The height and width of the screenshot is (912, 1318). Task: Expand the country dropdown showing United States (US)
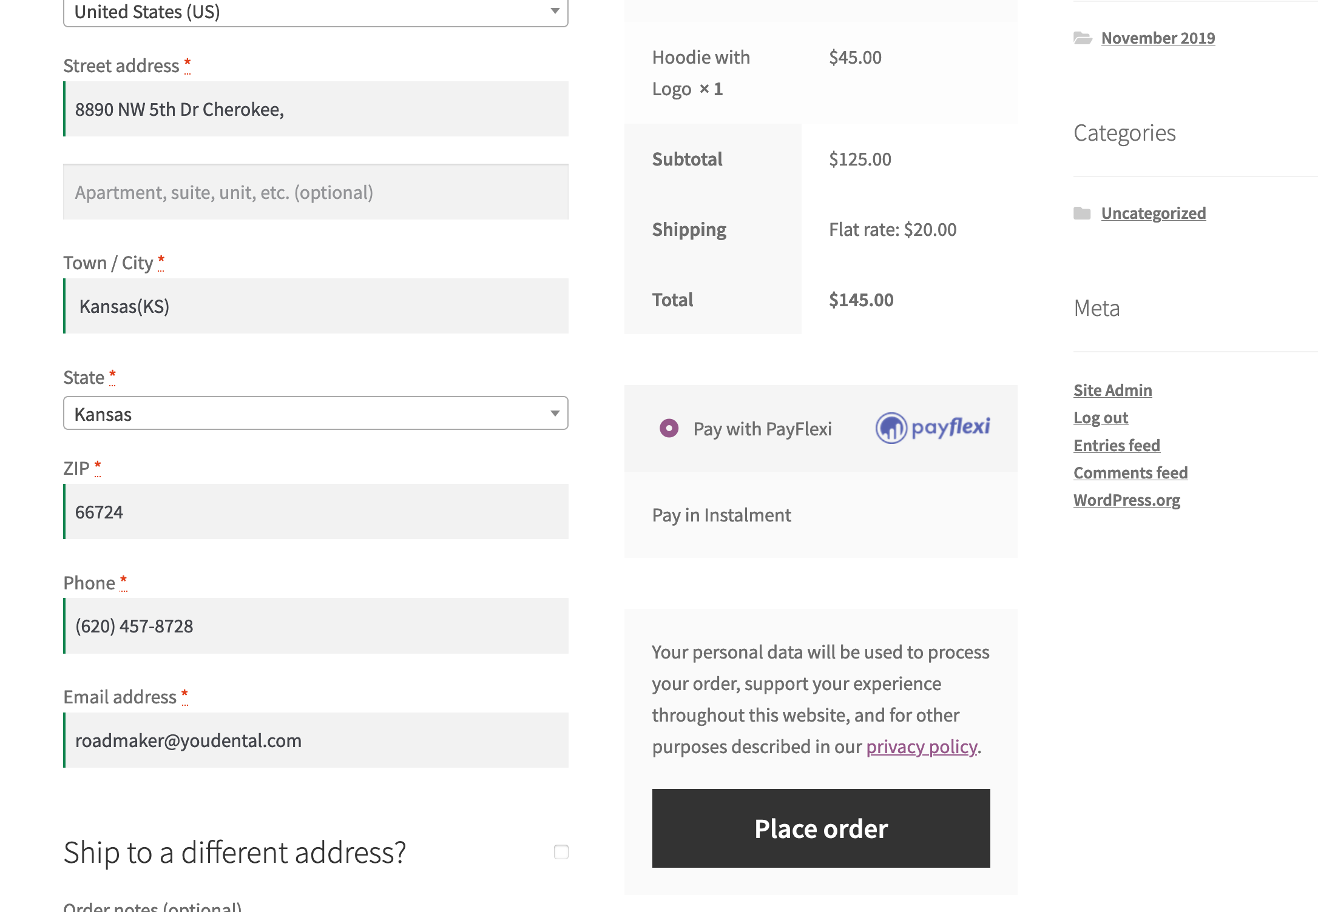click(x=316, y=12)
